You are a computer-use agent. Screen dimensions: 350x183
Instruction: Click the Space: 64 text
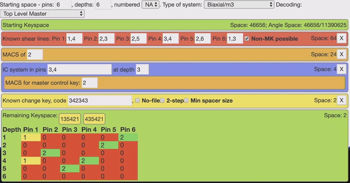point(324,38)
